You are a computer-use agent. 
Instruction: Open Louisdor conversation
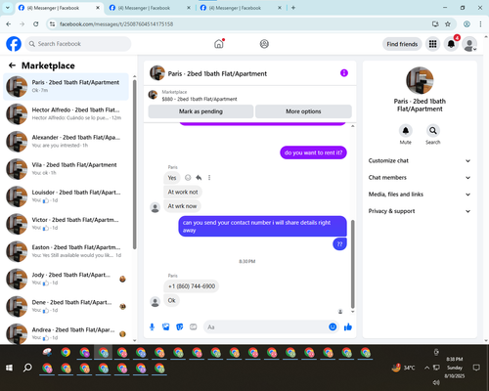tap(66, 196)
